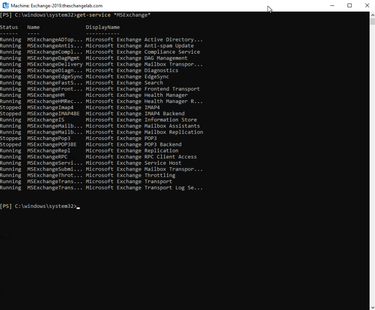This screenshot has height=310, width=375.
Task: Select the 'MSExchangeServi...' service name
Action: click(55, 163)
